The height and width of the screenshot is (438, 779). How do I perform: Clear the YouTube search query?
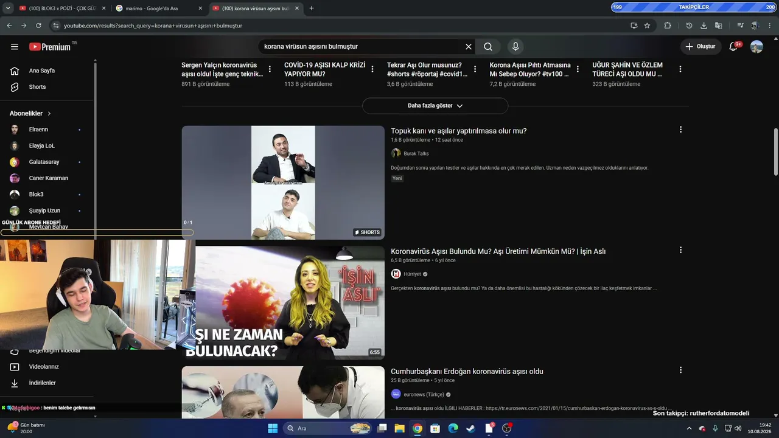(469, 47)
